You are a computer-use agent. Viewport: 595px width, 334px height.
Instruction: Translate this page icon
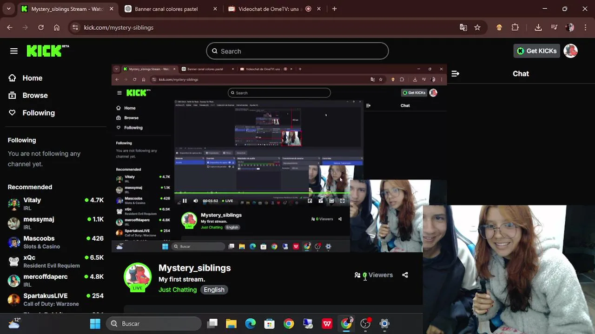click(x=463, y=27)
